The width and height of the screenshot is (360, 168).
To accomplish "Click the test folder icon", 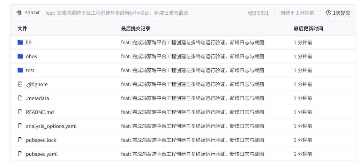I will (x=20, y=70).
